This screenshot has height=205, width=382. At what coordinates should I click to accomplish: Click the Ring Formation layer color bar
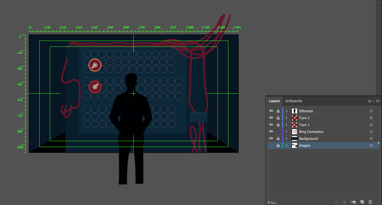tap(282, 132)
